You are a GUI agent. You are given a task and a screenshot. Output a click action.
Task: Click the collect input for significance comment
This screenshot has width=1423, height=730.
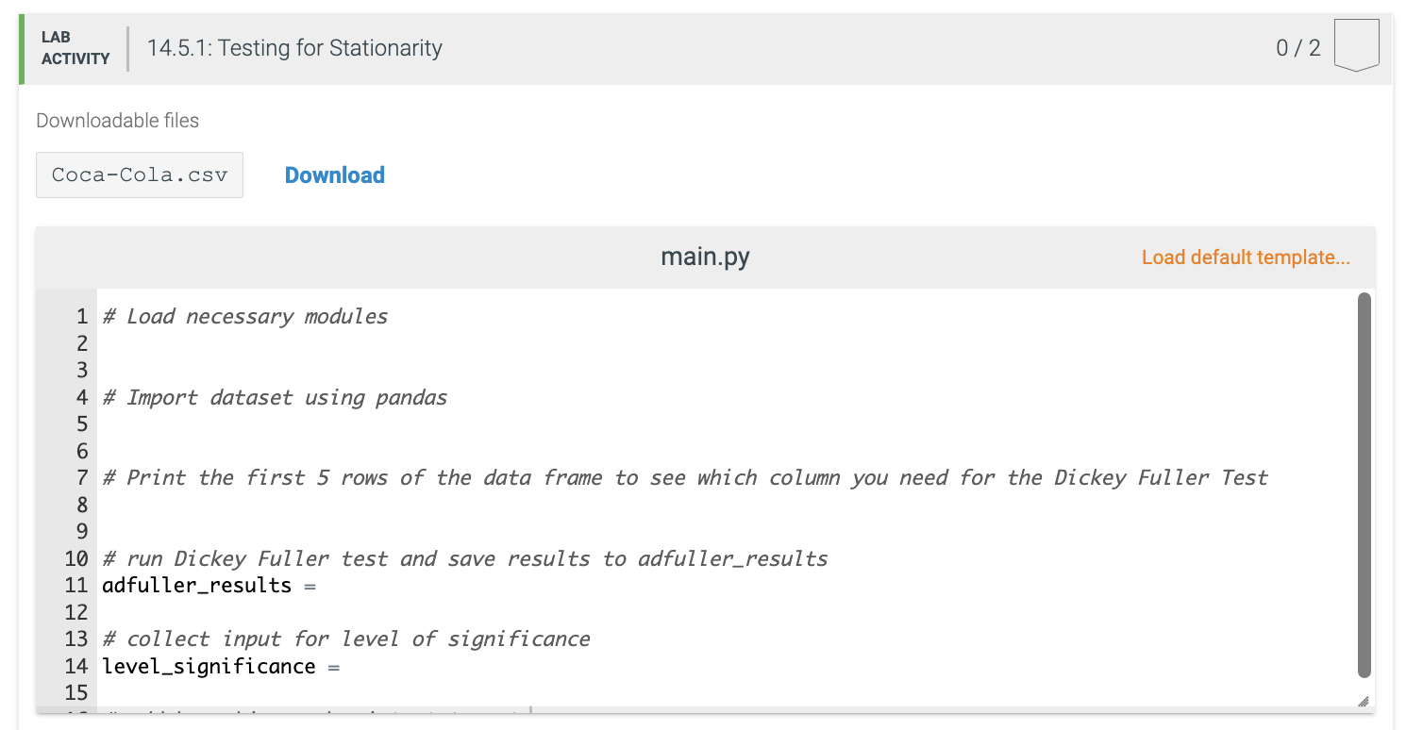click(x=346, y=639)
